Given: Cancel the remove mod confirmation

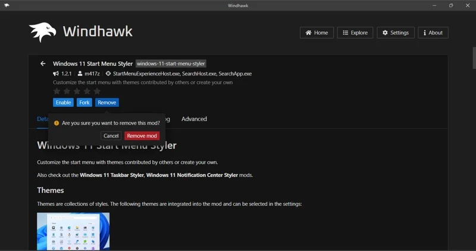Looking at the screenshot, I should tap(111, 136).
